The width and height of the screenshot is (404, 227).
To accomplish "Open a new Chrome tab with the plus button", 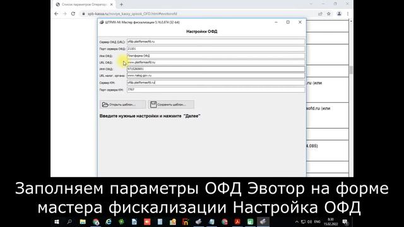I will (121, 4).
